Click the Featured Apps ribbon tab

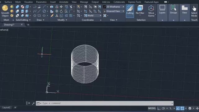point(151,2)
